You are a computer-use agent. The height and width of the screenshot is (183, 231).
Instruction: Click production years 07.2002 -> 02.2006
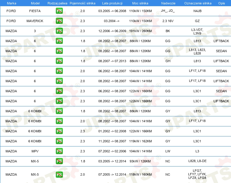point(112,151)
